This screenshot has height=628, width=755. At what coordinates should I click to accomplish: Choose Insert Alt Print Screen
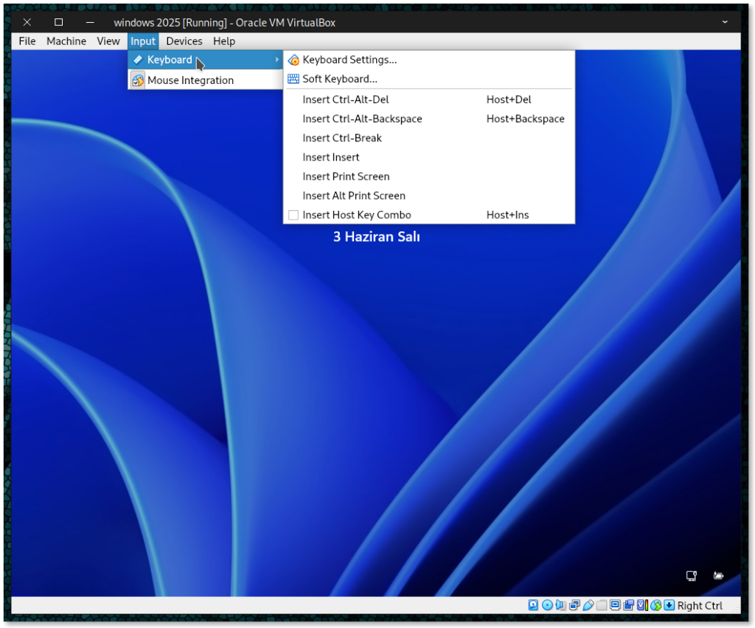[x=429, y=196]
